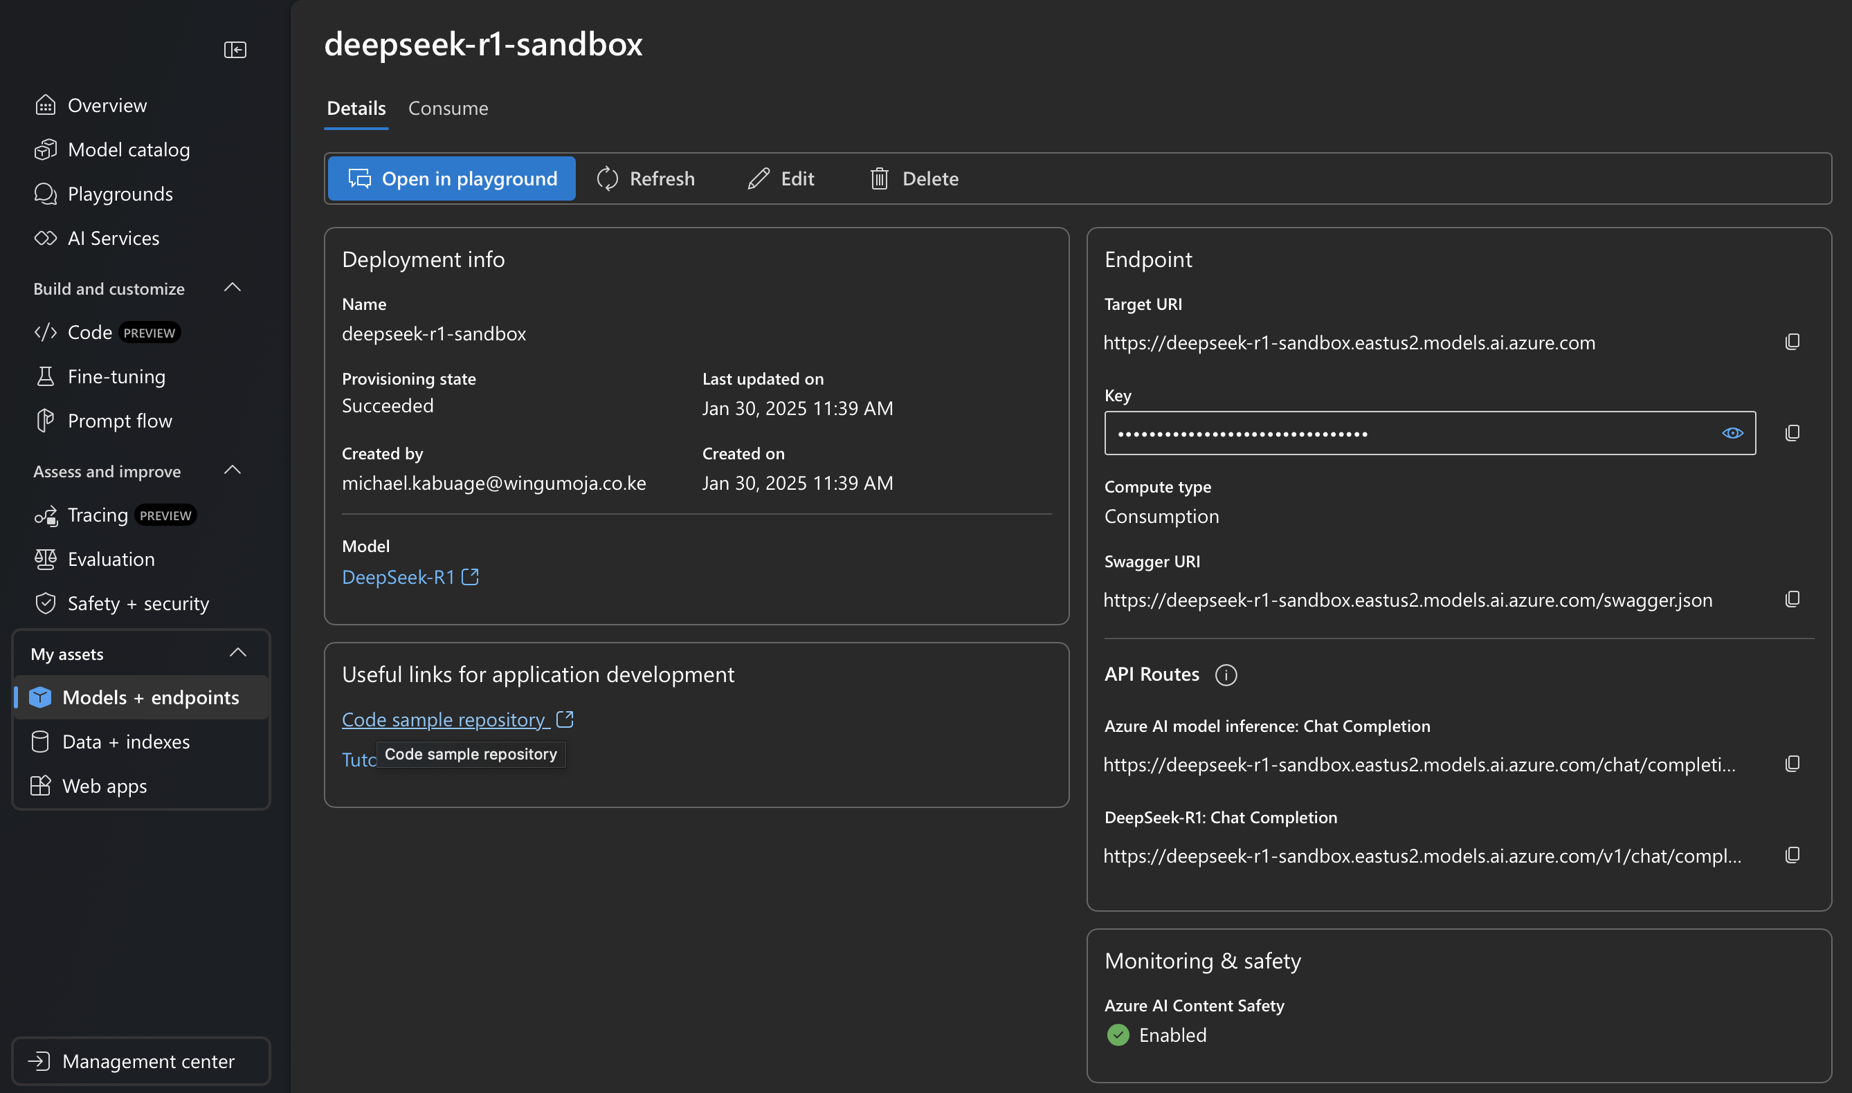The width and height of the screenshot is (1852, 1093).
Task: Copy the endpoint key
Action: (1792, 433)
